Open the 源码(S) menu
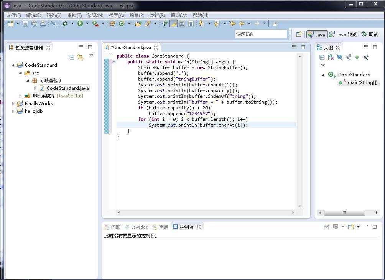 tap(54, 15)
